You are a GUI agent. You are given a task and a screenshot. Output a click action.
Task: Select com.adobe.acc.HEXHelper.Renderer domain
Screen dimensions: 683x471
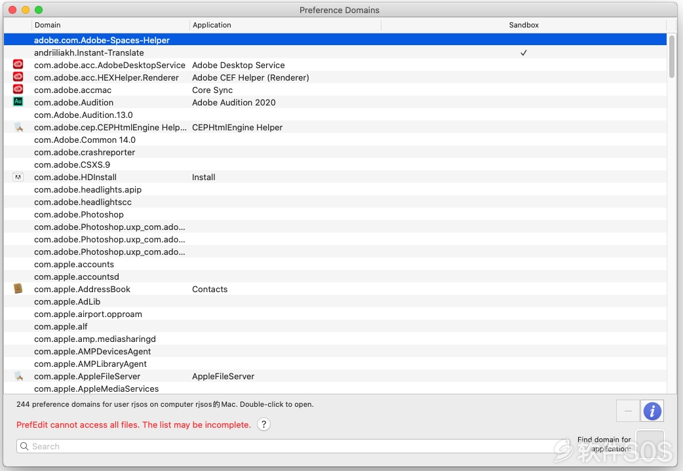coord(106,77)
